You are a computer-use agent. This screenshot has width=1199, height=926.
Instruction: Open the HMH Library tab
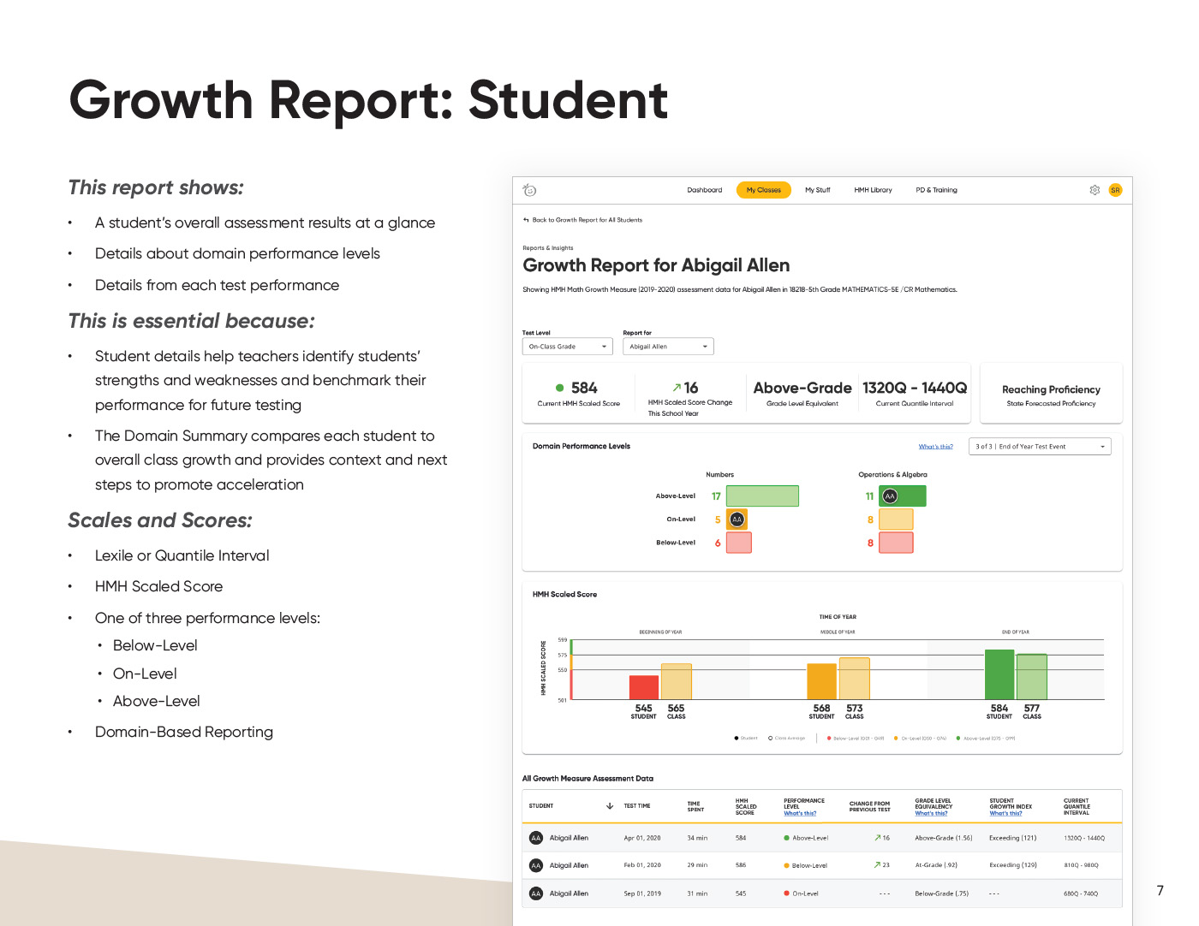[x=873, y=190]
